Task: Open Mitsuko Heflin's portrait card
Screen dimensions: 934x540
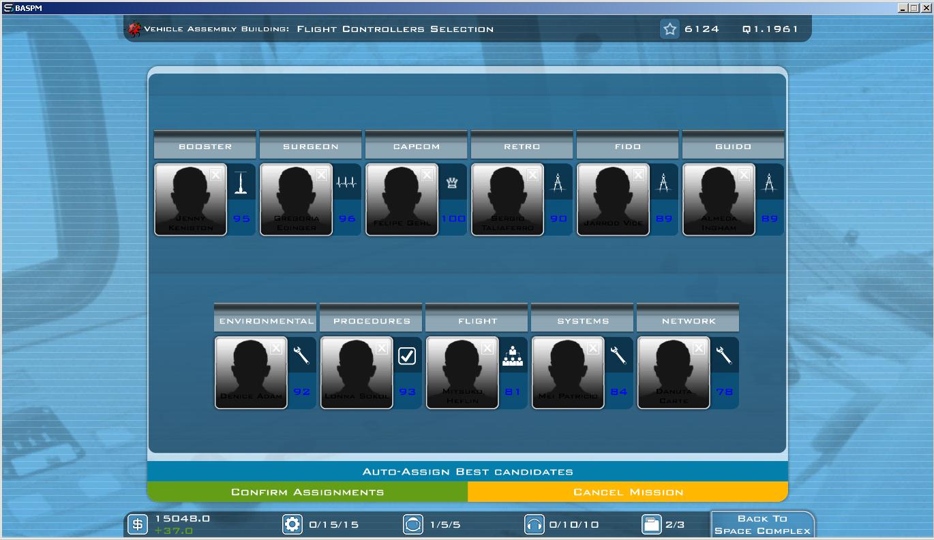Action: tap(462, 373)
